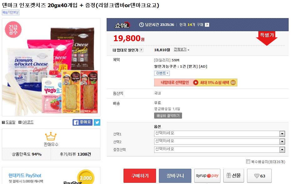Open the 선택1 option dropdown
Viewport: 293px width, 184px height.
pyautogui.click(x=220, y=134)
